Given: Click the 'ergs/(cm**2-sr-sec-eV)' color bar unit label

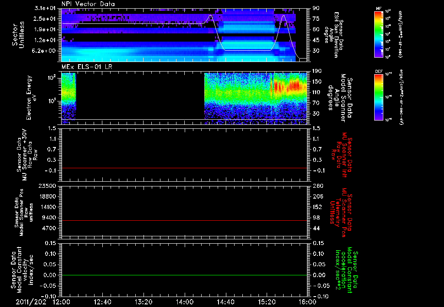Looking at the screenshot, I should [x=402, y=98].
